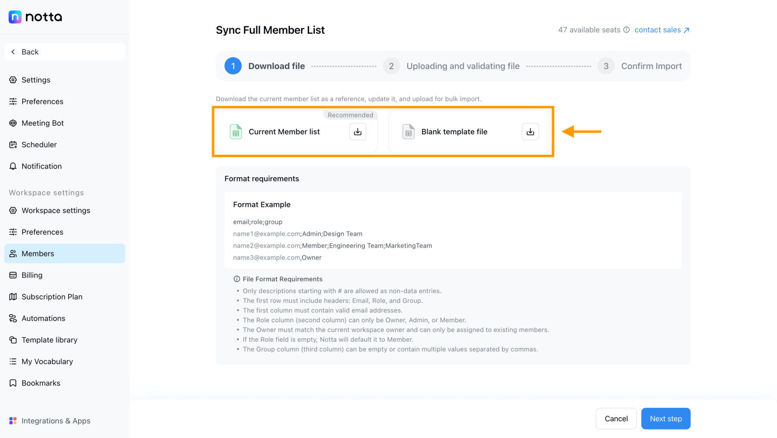Screen dimensions: 777x438
Task: Select the Current Member list card
Action: [x=297, y=132]
